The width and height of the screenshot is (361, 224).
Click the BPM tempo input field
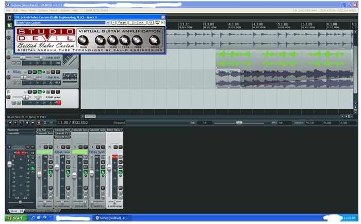285,123
